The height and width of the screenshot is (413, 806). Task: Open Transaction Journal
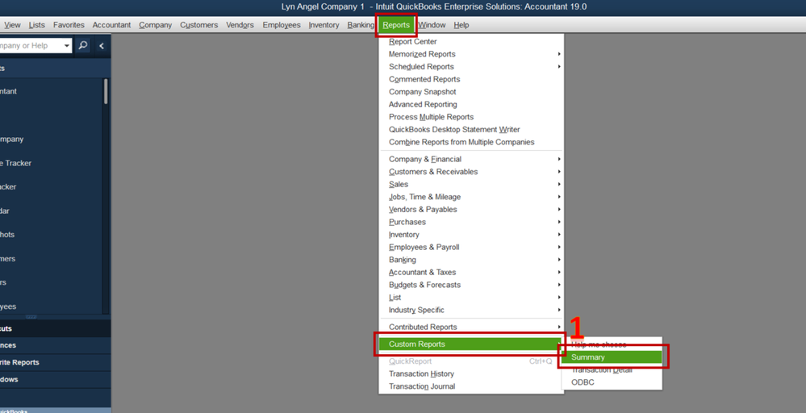471,386
